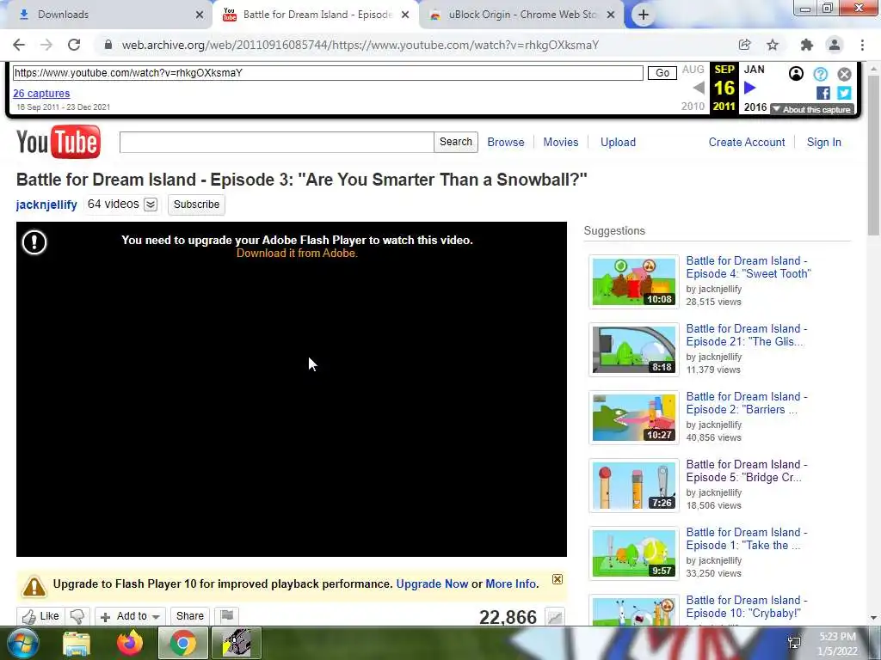
Task: Open the Chrome profile avatar
Action: pyautogui.click(x=835, y=45)
